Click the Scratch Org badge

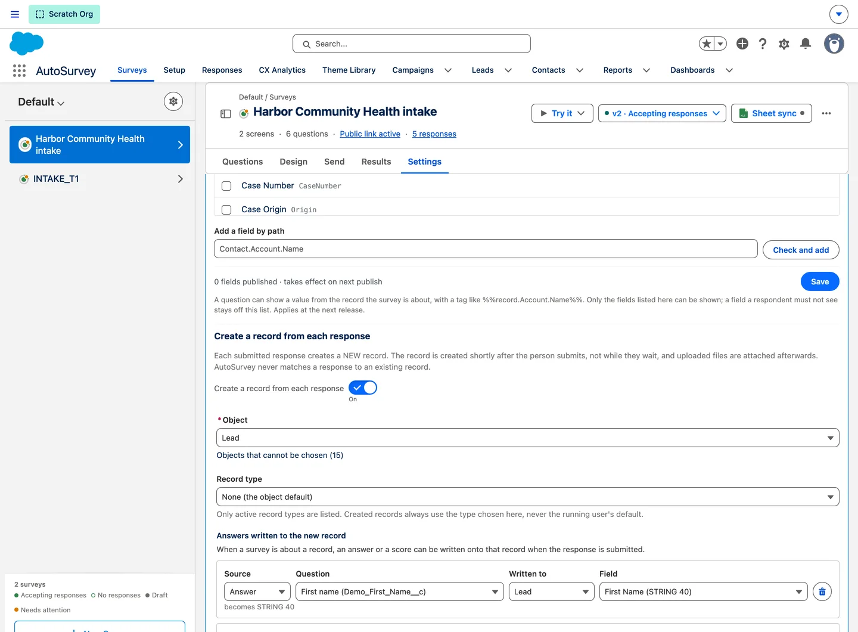click(x=64, y=14)
